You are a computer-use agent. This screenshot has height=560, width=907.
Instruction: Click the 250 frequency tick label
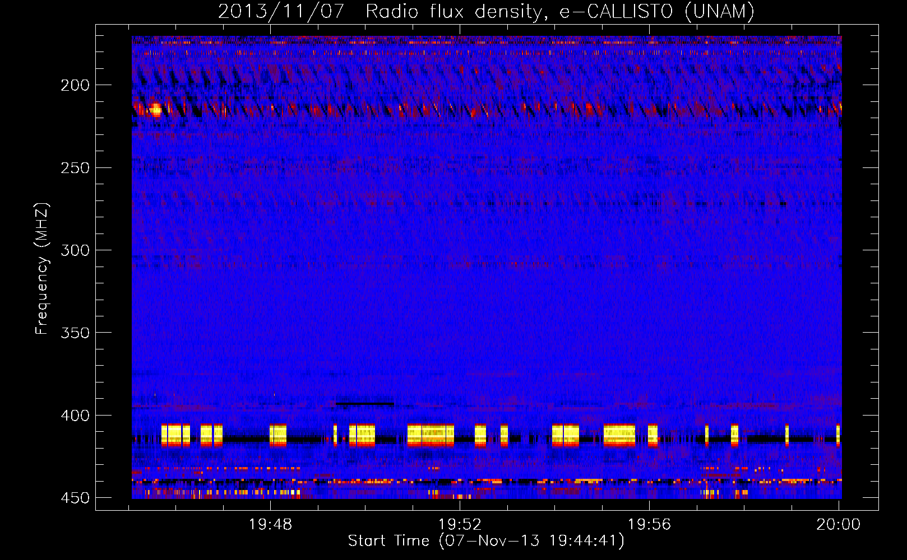75,168
